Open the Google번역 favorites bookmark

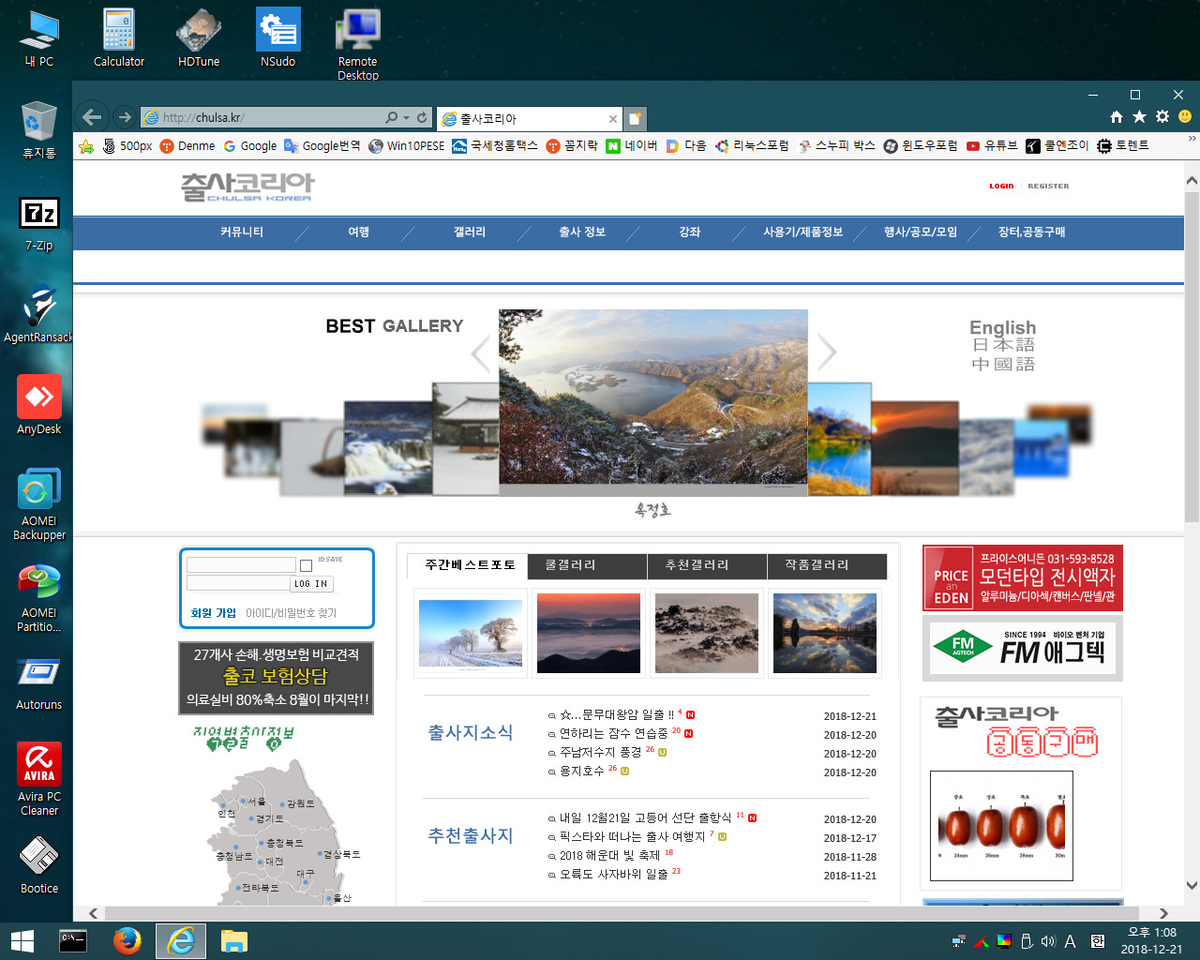point(322,146)
